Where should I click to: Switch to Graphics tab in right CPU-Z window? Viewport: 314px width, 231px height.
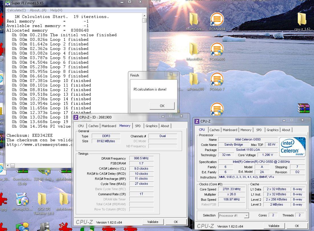pos(273,130)
